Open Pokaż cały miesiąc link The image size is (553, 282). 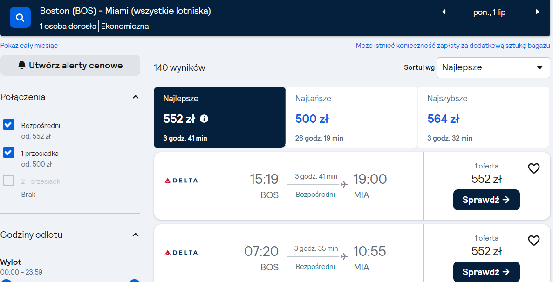(x=29, y=46)
